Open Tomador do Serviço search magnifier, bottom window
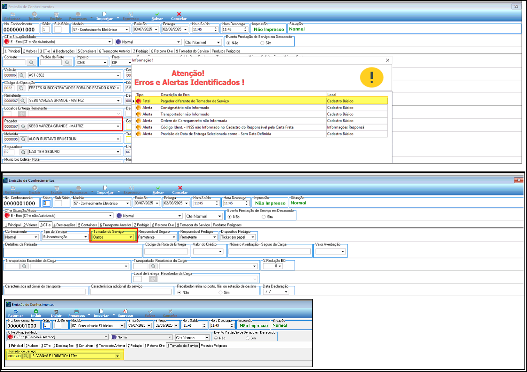The image size is (527, 372). 26,356
